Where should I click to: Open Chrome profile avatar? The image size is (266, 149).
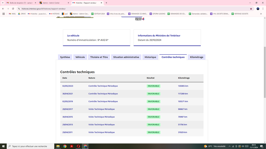point(258,9)
